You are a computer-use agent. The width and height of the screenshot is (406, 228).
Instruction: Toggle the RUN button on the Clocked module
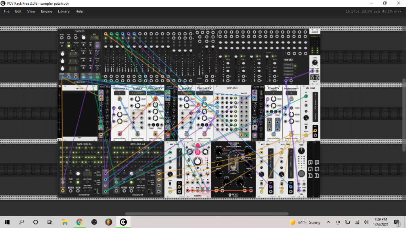tap(69, 46)
